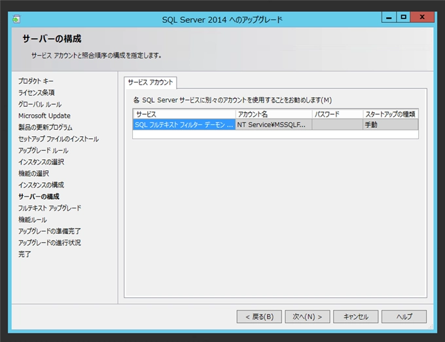
Task: Select the サービス アカウント tab
Action: coord(151,83)
